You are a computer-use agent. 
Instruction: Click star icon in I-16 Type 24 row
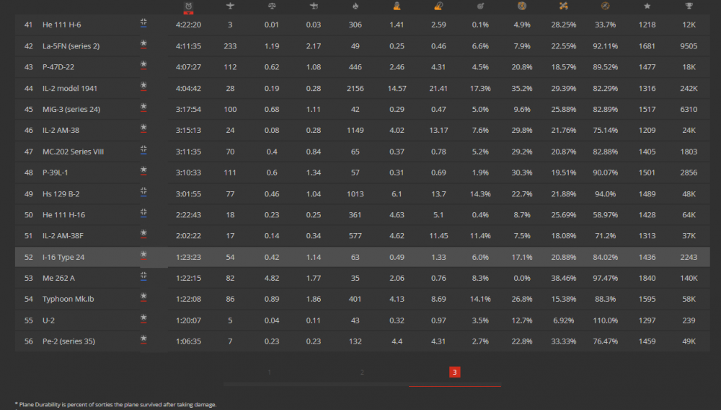pos(143,255)
